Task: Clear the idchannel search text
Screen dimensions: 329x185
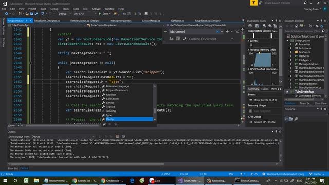Action: pos(217,32)
